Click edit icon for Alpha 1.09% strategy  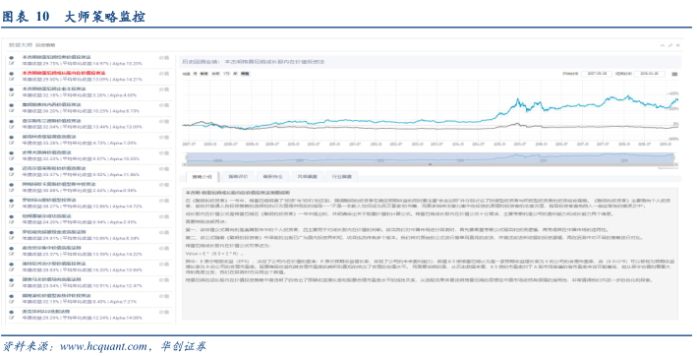[12, 144]
